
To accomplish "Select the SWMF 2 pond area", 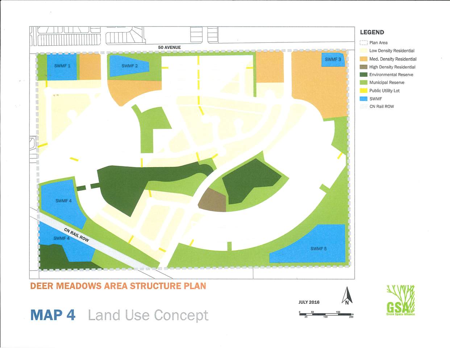I will point(129,66).
